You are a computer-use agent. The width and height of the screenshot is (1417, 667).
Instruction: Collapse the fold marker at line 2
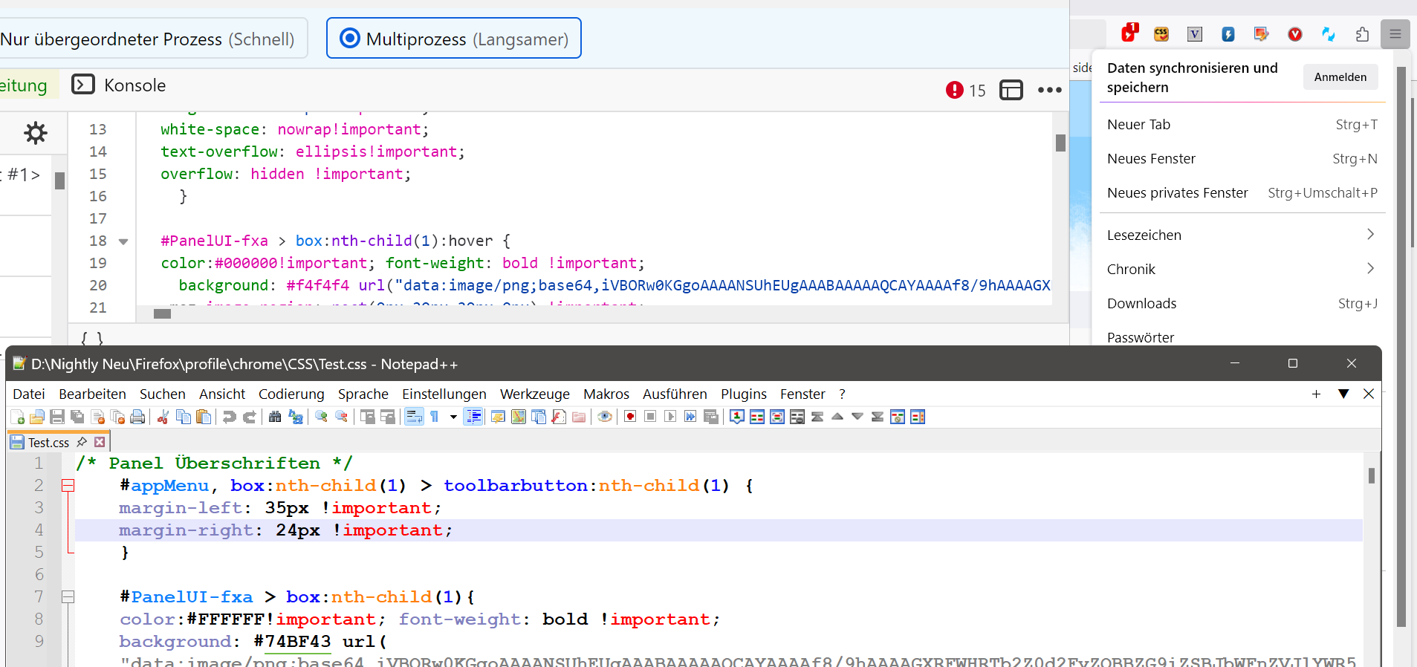click(x=68, y=486)
